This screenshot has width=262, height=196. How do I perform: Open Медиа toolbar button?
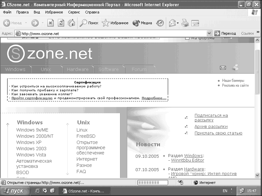[142, 23]
